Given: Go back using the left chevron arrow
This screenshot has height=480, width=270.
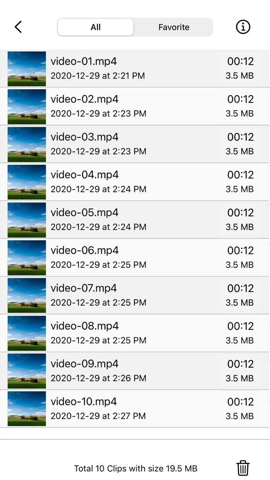Looking at the screenshot, I should pos(17,27).
